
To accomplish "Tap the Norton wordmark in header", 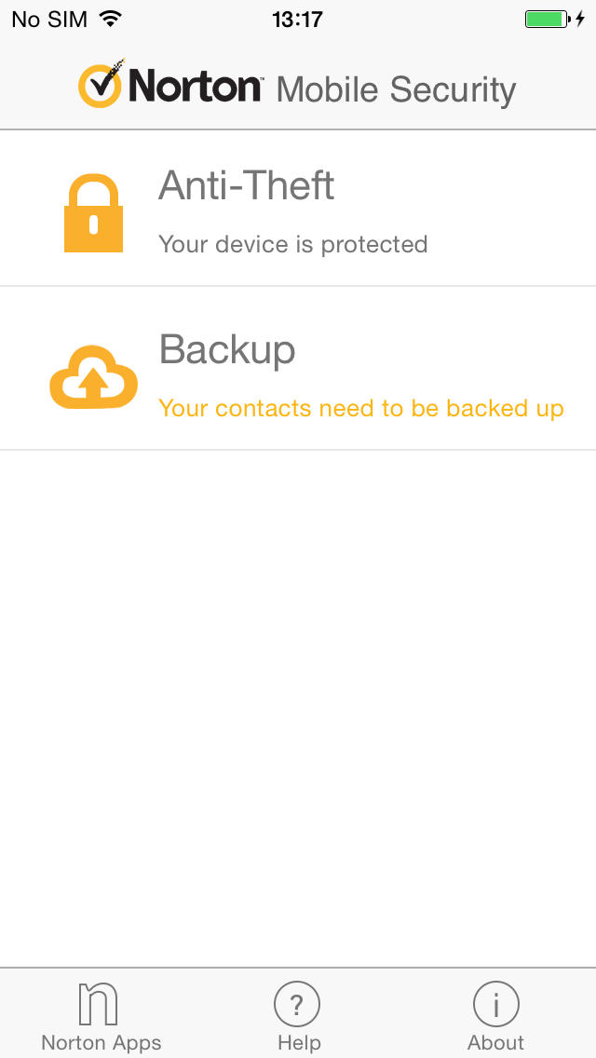I will (196, 87).
